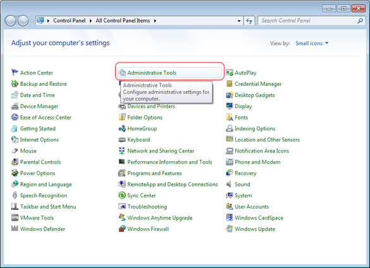Open RemoteApp and Desktop Connections

pyautogui.click(x=173, y=185)
